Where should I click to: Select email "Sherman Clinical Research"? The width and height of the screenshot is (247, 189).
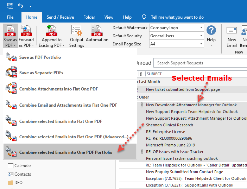(x=170, y=125)
